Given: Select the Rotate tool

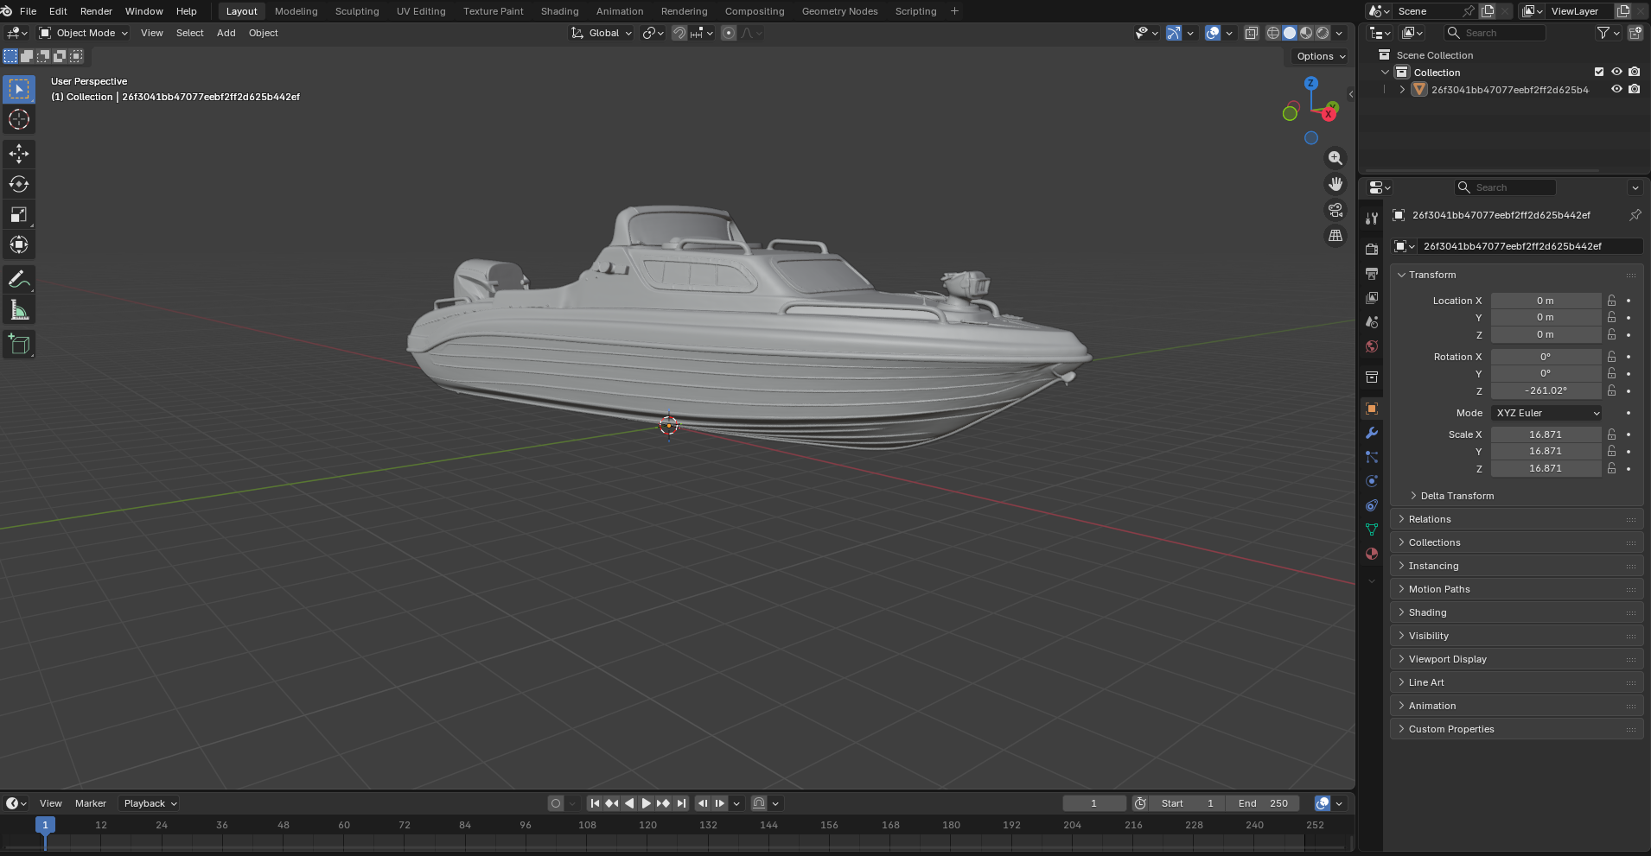Looking at the screenshot, I should click(x=19, y=184).
